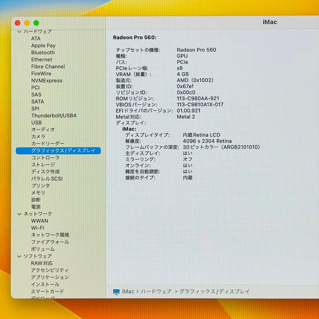View 電源 details
This screenshot has width=319, height=319.
pyautogui.click(x=36, y=207)
